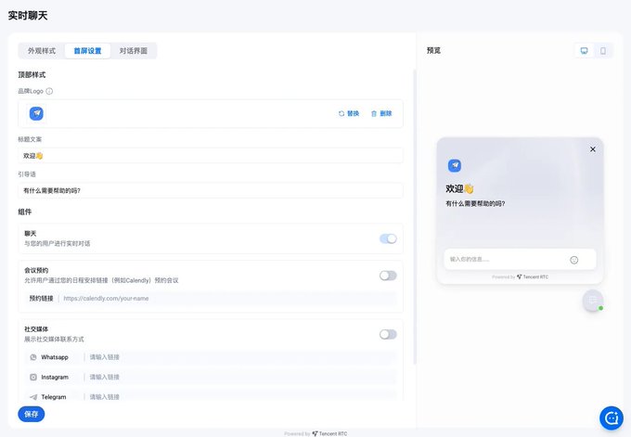Enable the 会议预约 meeting booking toggle

click(388, 276)
